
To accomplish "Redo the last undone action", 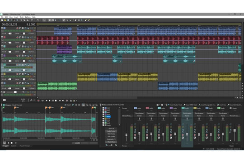I will click(x=38, y=20).
